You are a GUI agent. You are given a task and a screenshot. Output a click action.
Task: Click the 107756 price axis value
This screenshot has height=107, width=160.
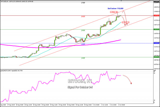click(x=157, y=64)
